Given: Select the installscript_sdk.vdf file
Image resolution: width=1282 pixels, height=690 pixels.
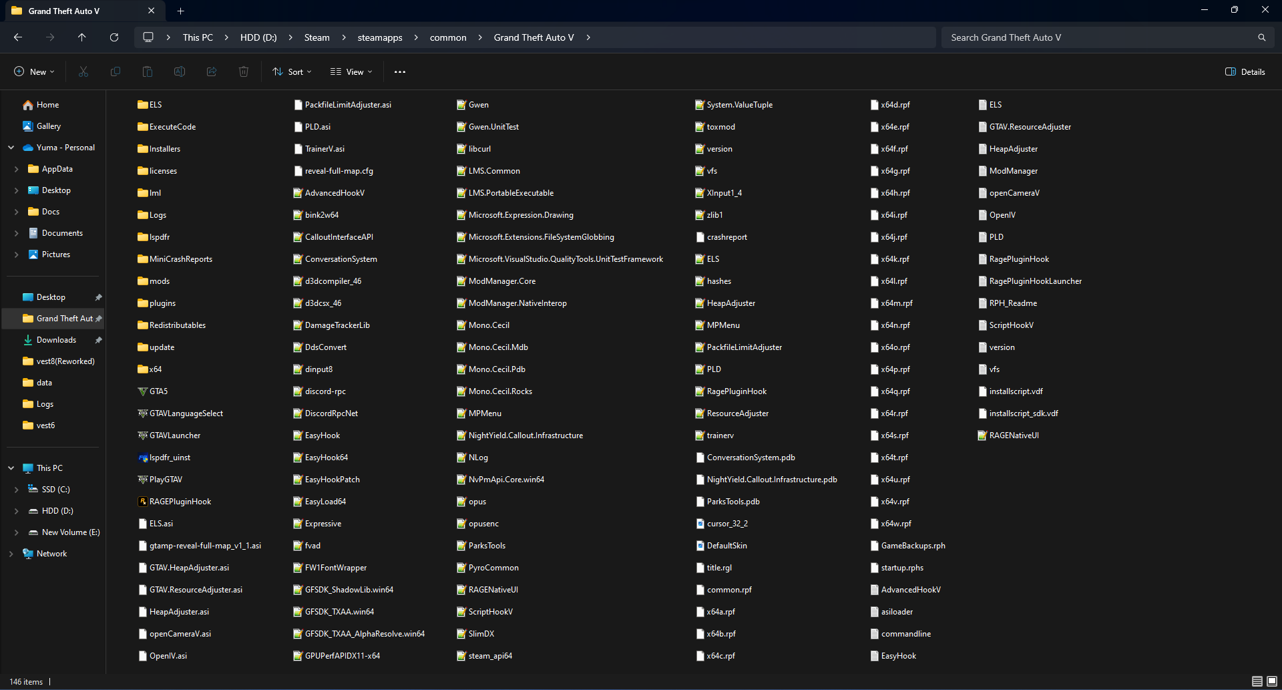Looking at the screenshot, I should [x=1018, y=413].
